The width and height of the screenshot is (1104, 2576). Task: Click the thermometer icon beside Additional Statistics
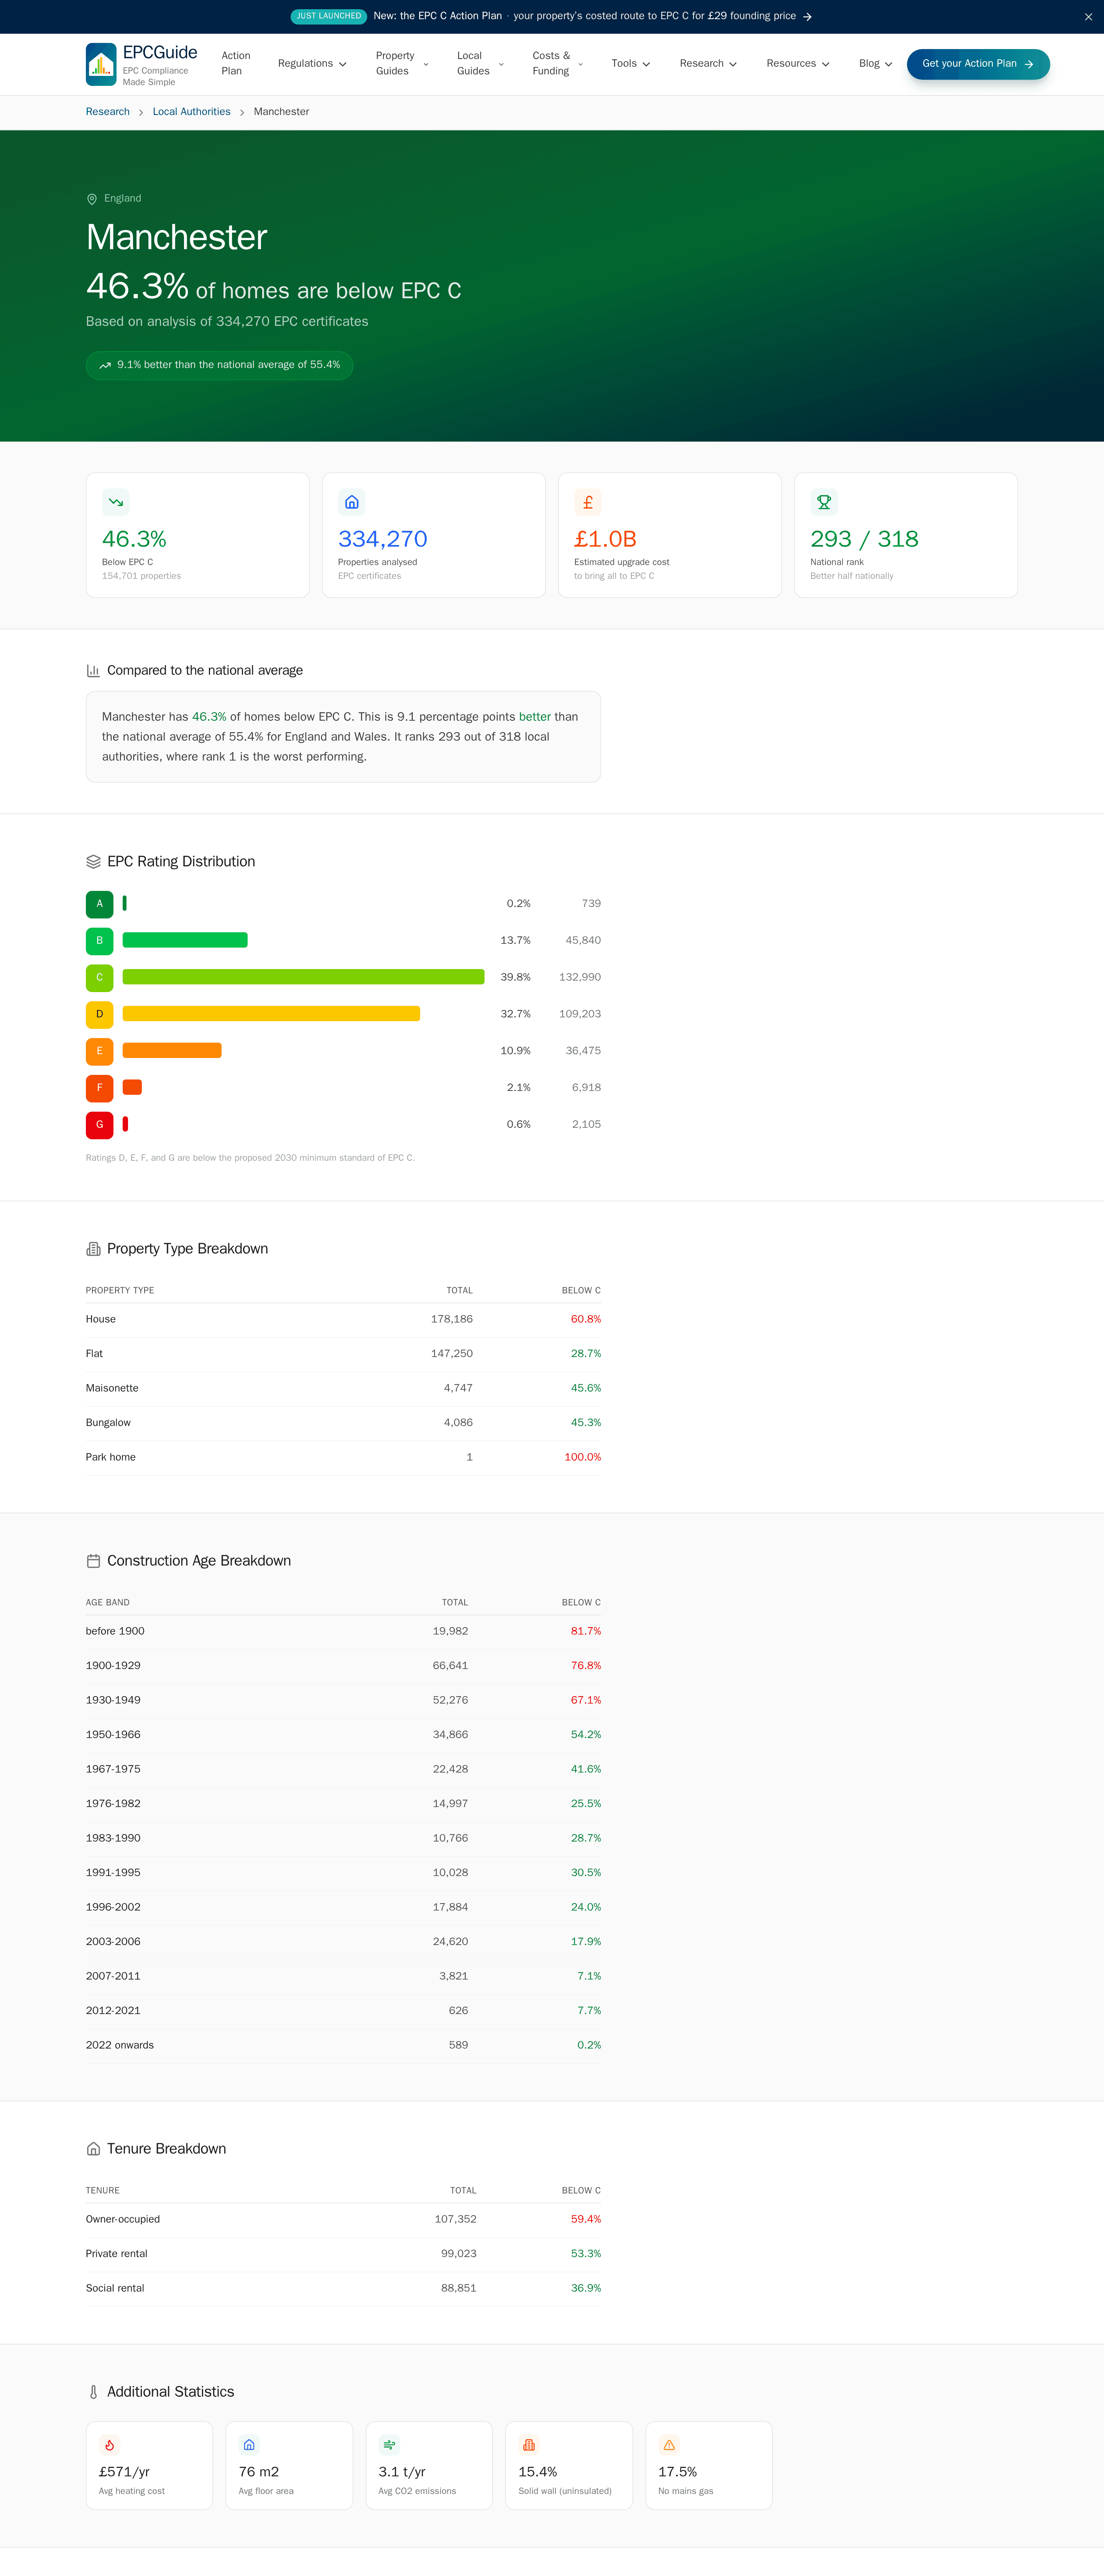[93, 2392]
